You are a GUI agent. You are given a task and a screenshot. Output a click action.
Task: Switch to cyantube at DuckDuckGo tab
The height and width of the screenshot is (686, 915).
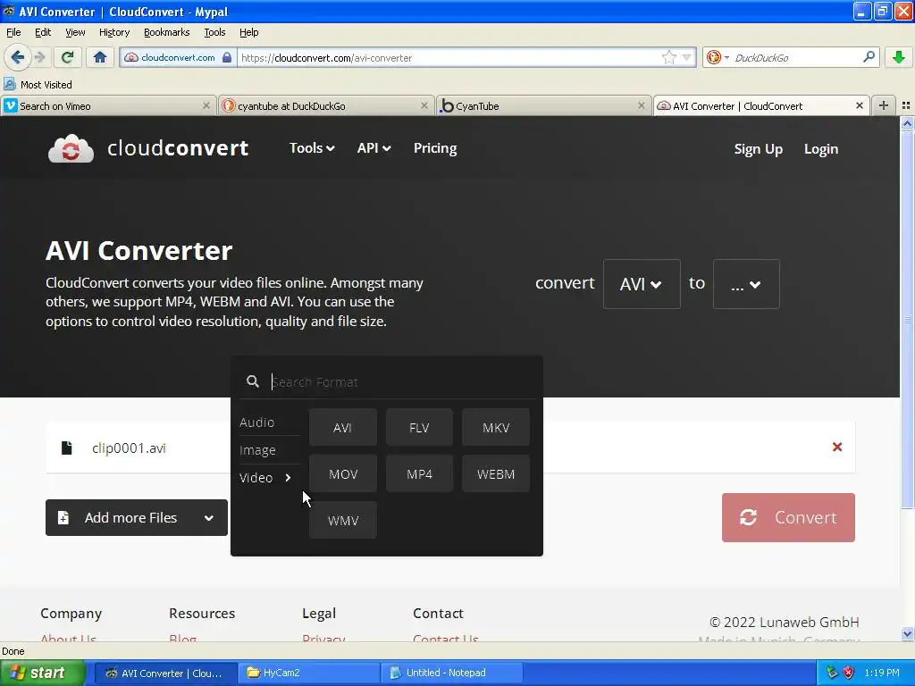tap(325, 105)
